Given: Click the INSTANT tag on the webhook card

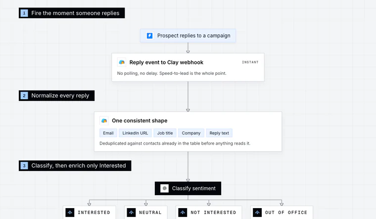Looking at the screenshot, I should coord(250,62).
